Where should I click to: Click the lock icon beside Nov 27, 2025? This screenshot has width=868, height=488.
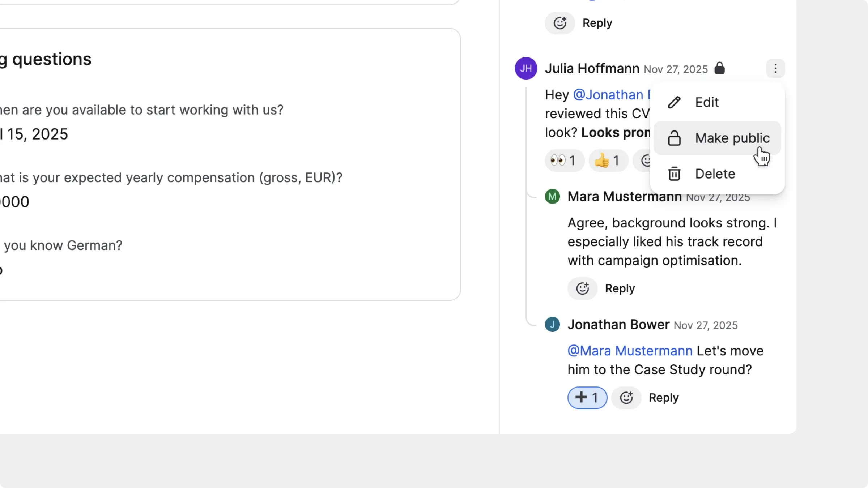719,68
